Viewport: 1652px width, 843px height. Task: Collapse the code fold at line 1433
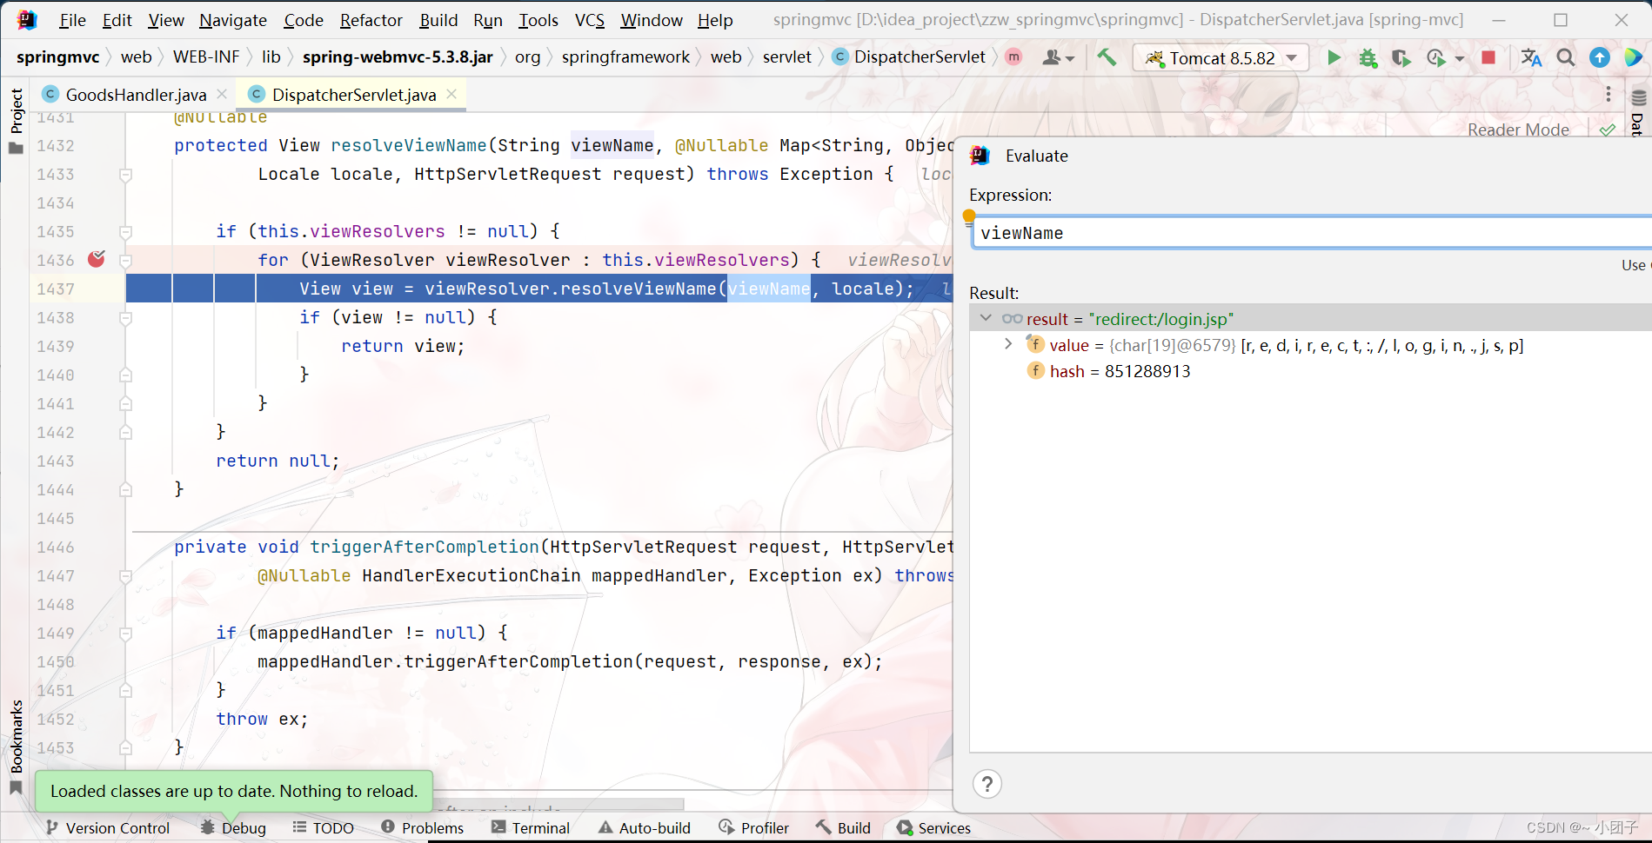point(125,175)
